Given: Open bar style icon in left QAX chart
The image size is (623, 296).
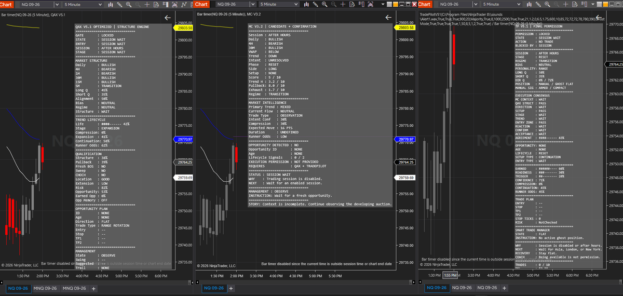Looking at the screenshot, I should point(111,5).
